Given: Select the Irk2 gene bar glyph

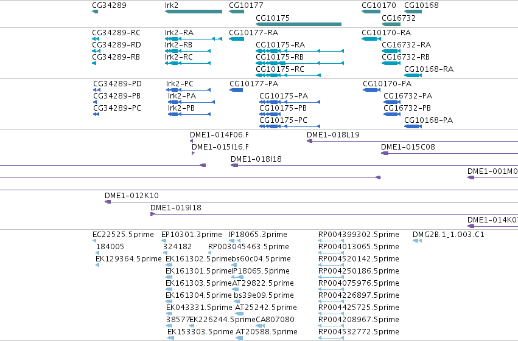Looking at the screenshot, I should 194,12.
